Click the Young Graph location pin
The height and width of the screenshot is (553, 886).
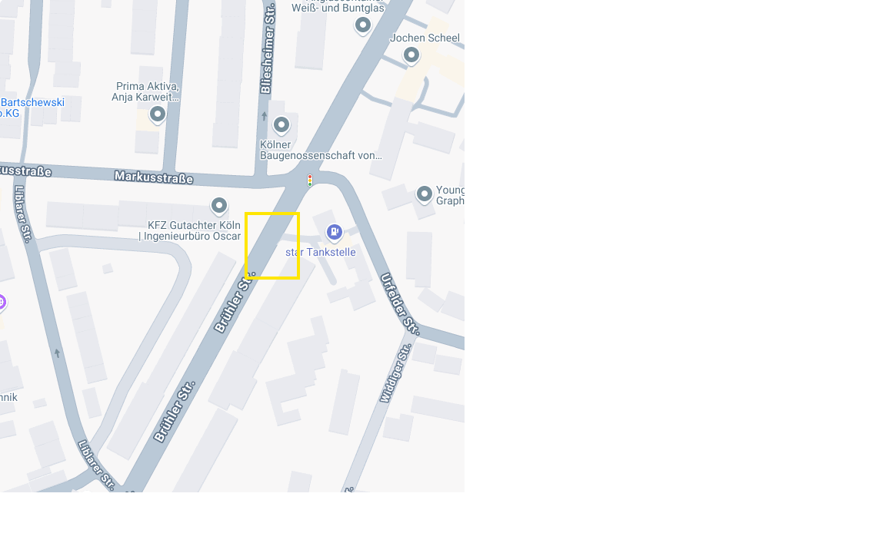[x=425, y=194]
